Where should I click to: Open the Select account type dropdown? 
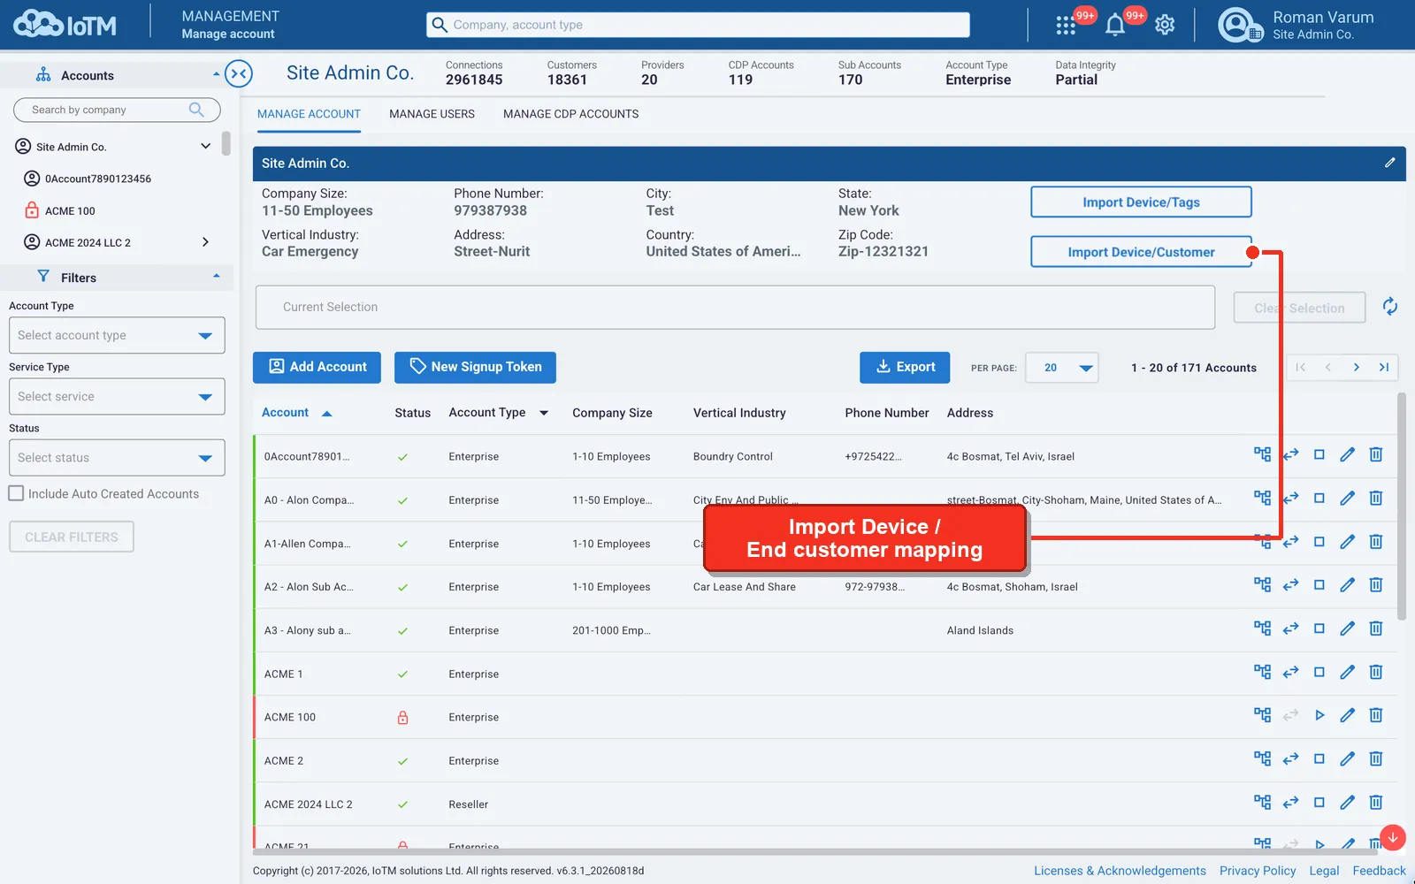[x=117, y=335]
